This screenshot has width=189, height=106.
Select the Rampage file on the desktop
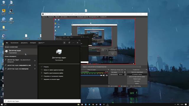pyautogui.click(x=26, y=37)
